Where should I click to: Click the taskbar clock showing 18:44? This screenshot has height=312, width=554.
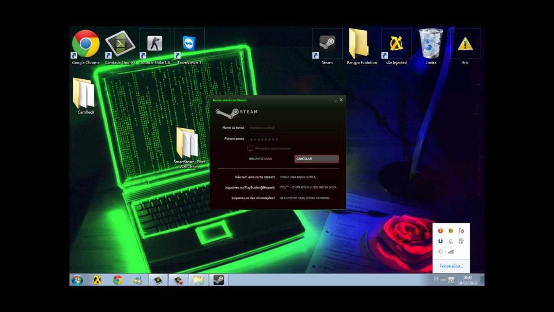(467, 280)
